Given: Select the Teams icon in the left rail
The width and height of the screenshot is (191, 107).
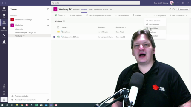Looking at the screenshot, I should click(4, 22).
